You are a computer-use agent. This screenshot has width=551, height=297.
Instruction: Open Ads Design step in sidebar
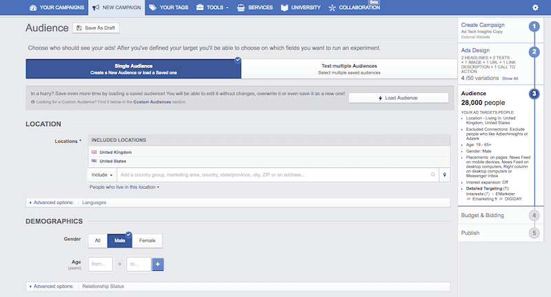[x=475, y=50]
